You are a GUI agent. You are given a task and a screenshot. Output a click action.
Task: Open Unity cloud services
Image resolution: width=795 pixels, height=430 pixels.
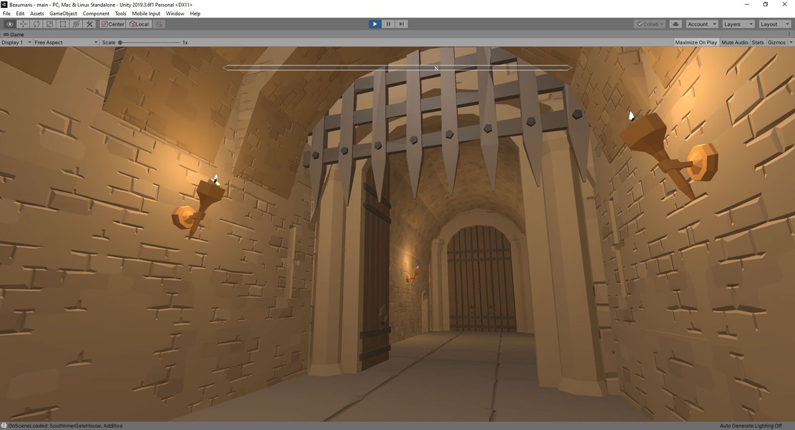[x=675, y=24]
